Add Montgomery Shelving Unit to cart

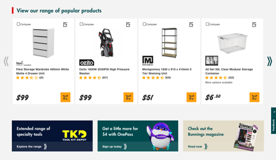click(192, 97)
